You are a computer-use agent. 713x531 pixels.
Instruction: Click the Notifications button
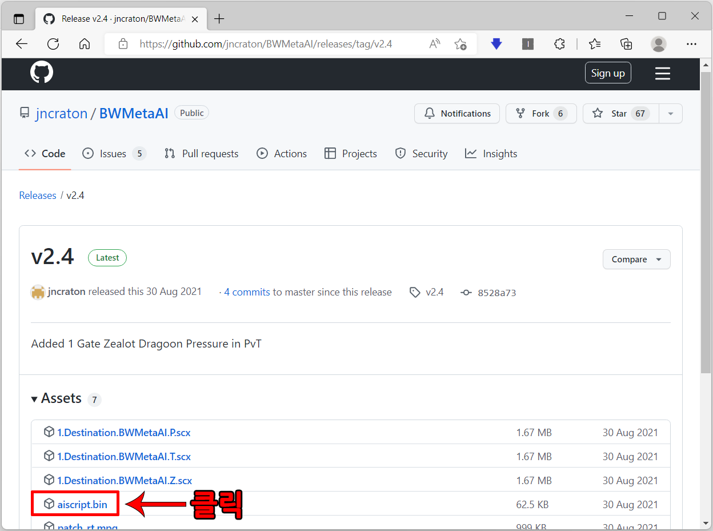point(457,113)
